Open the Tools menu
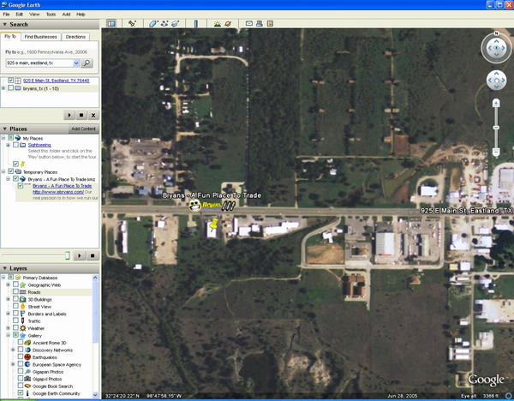 pyautogui.click(x=51, y=15)
